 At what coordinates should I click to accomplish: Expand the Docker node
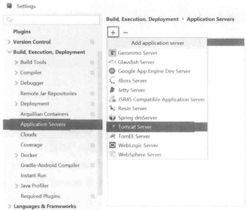[17, 155]
